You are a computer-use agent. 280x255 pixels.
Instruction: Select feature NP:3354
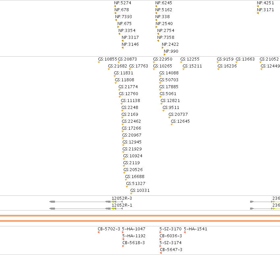click(x=127, y=31)
